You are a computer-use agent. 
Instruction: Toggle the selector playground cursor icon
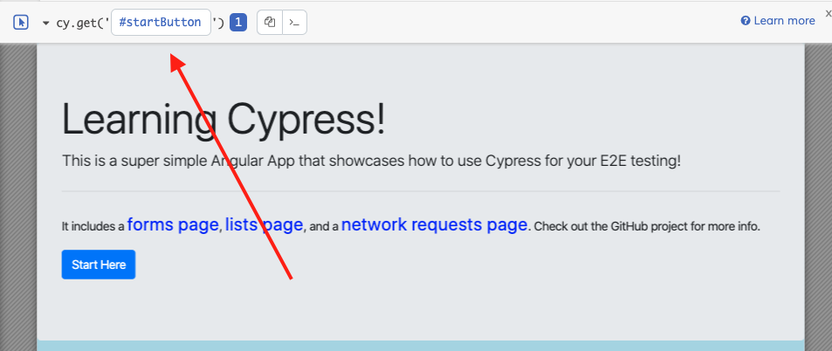(22, 23)
